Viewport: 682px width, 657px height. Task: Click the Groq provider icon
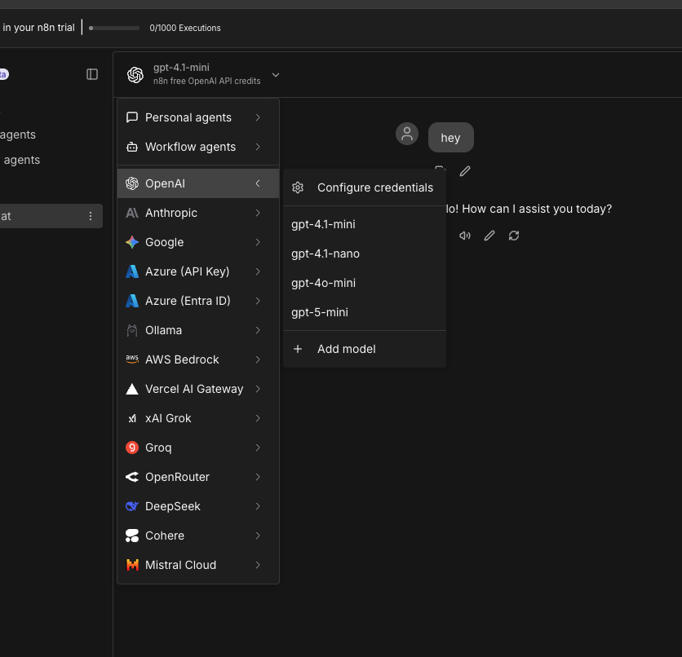(x=132, y=448)
